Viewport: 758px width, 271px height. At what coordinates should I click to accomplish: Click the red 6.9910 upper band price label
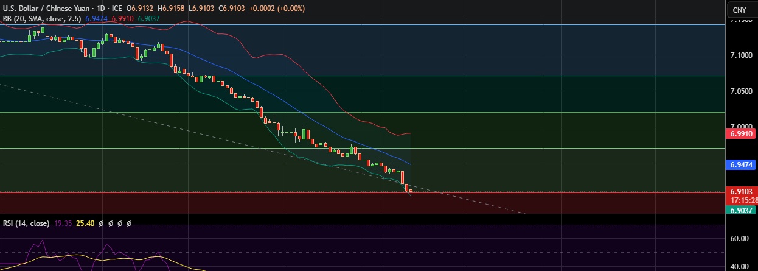[742, 133]
